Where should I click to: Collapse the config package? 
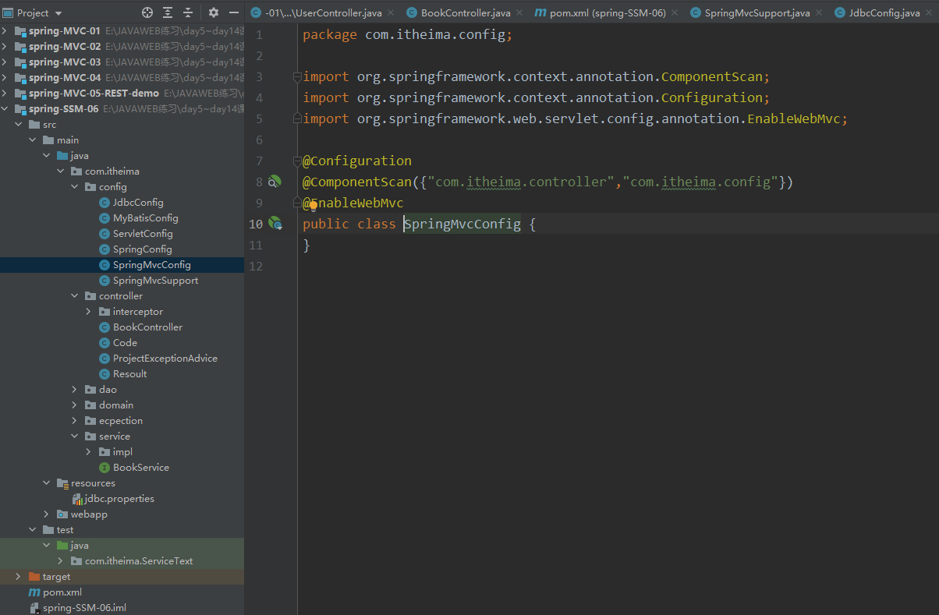[x=75, y=187]
